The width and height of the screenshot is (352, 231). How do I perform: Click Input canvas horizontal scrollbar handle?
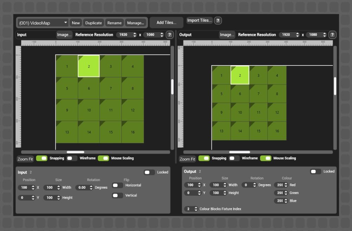75,152
